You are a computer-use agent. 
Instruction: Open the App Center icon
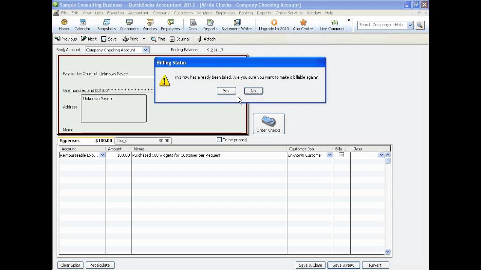click(x=303, y=25)
